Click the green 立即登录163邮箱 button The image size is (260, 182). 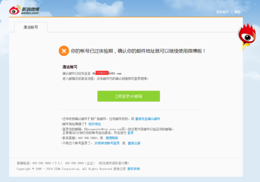[x=129, y=96]
